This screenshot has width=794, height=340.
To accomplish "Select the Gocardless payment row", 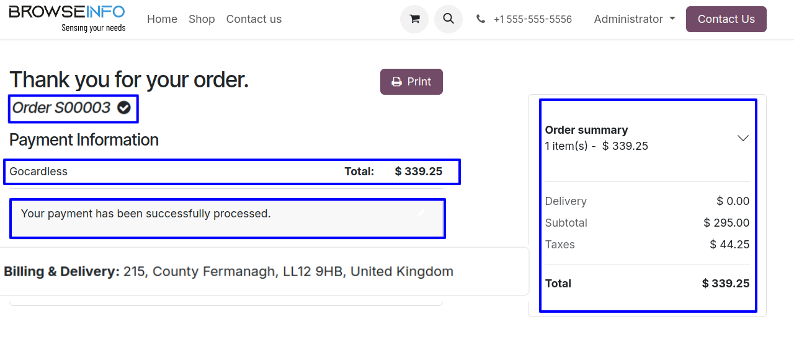I will pos(38,172).
